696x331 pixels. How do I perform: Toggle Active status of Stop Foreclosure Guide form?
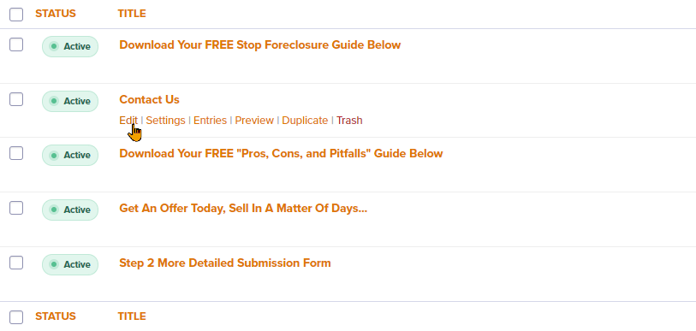pyautogui.click(x=70, y=46)
